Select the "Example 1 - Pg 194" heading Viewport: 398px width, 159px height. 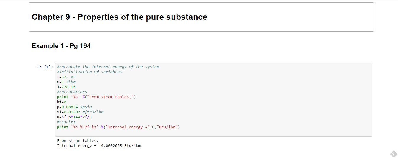pos(61,46)
